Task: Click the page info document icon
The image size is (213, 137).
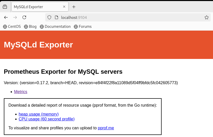Action: point(57,17)
